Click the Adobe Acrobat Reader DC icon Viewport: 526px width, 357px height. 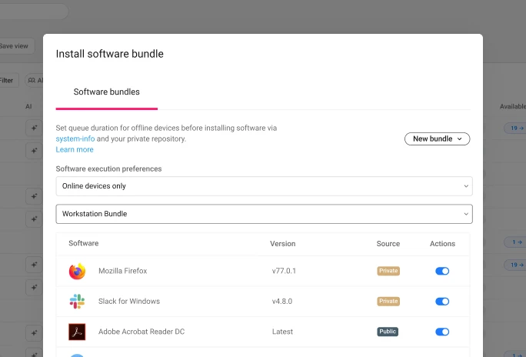(x=77, y=332)
